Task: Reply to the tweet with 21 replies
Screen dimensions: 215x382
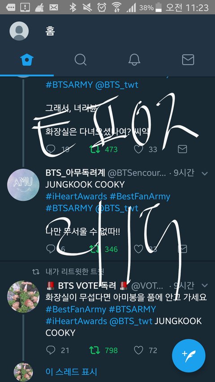Action: (x=51, y=350)
